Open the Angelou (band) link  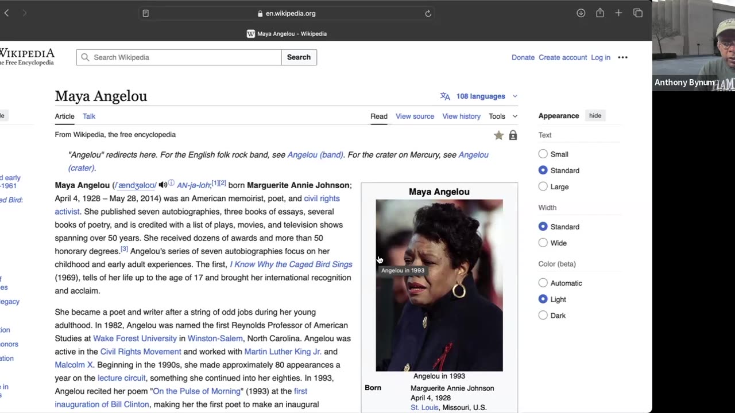315,155
